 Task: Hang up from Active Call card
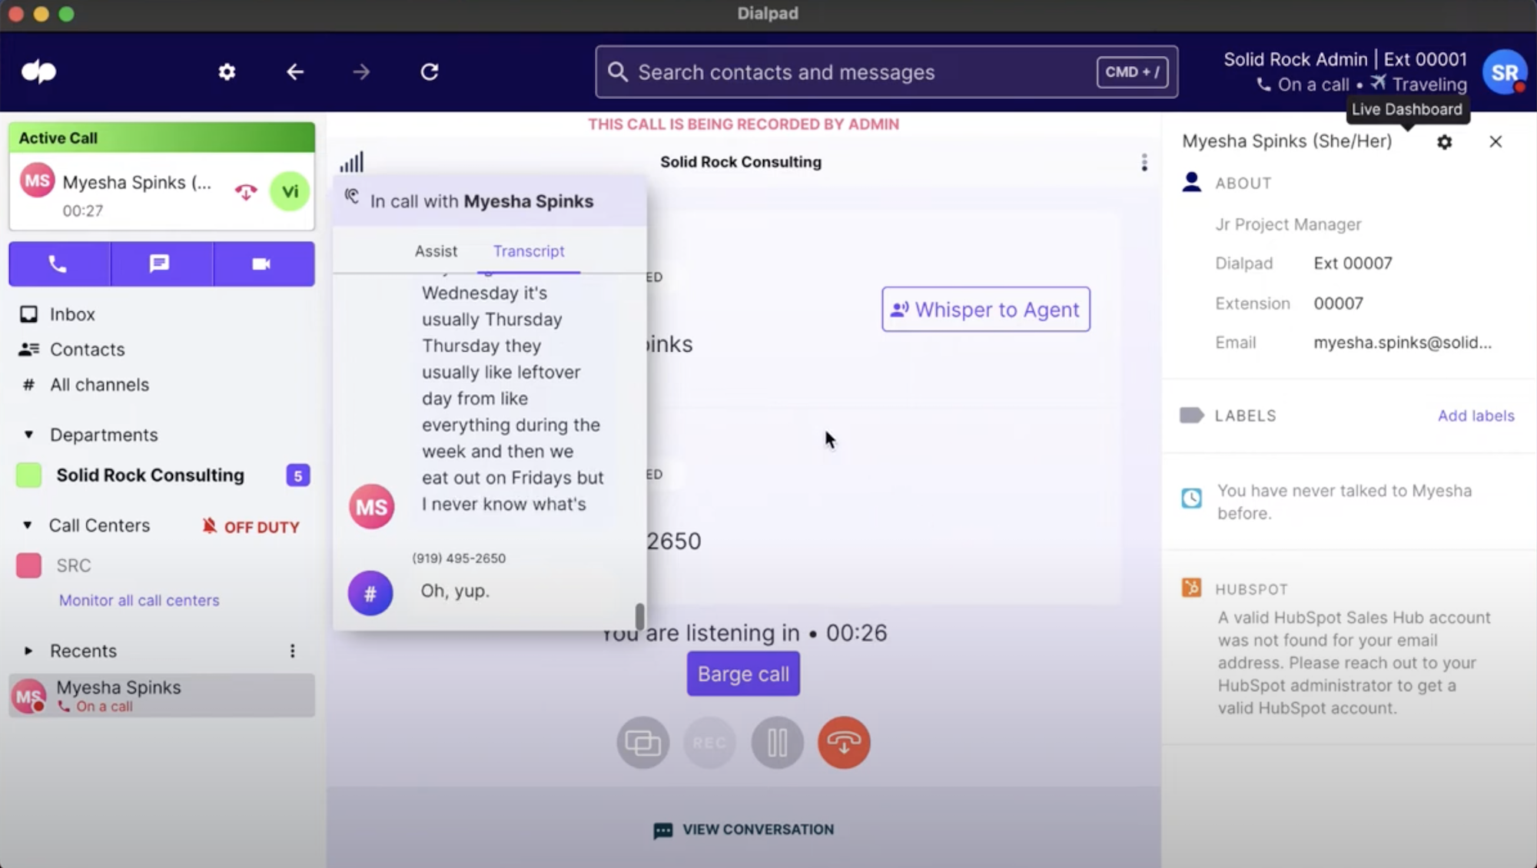pyautogui.click(x=246, y=192)
